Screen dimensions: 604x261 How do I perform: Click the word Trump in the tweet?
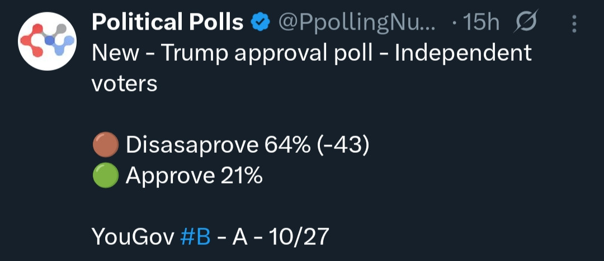190,54
